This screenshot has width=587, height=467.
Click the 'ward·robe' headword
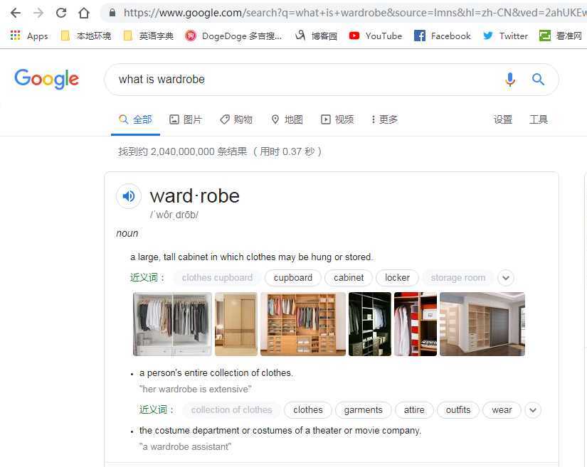pos(195,196)
